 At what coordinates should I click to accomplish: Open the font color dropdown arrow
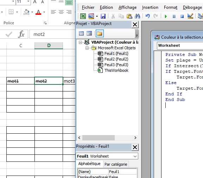[x=44, y=12]
